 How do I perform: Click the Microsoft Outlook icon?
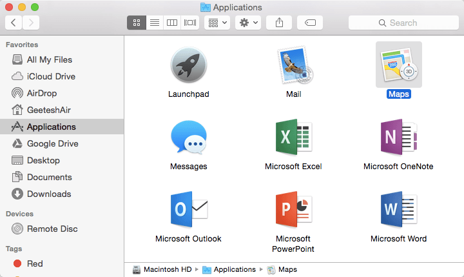pyautogui.click(x=188, y=210)
